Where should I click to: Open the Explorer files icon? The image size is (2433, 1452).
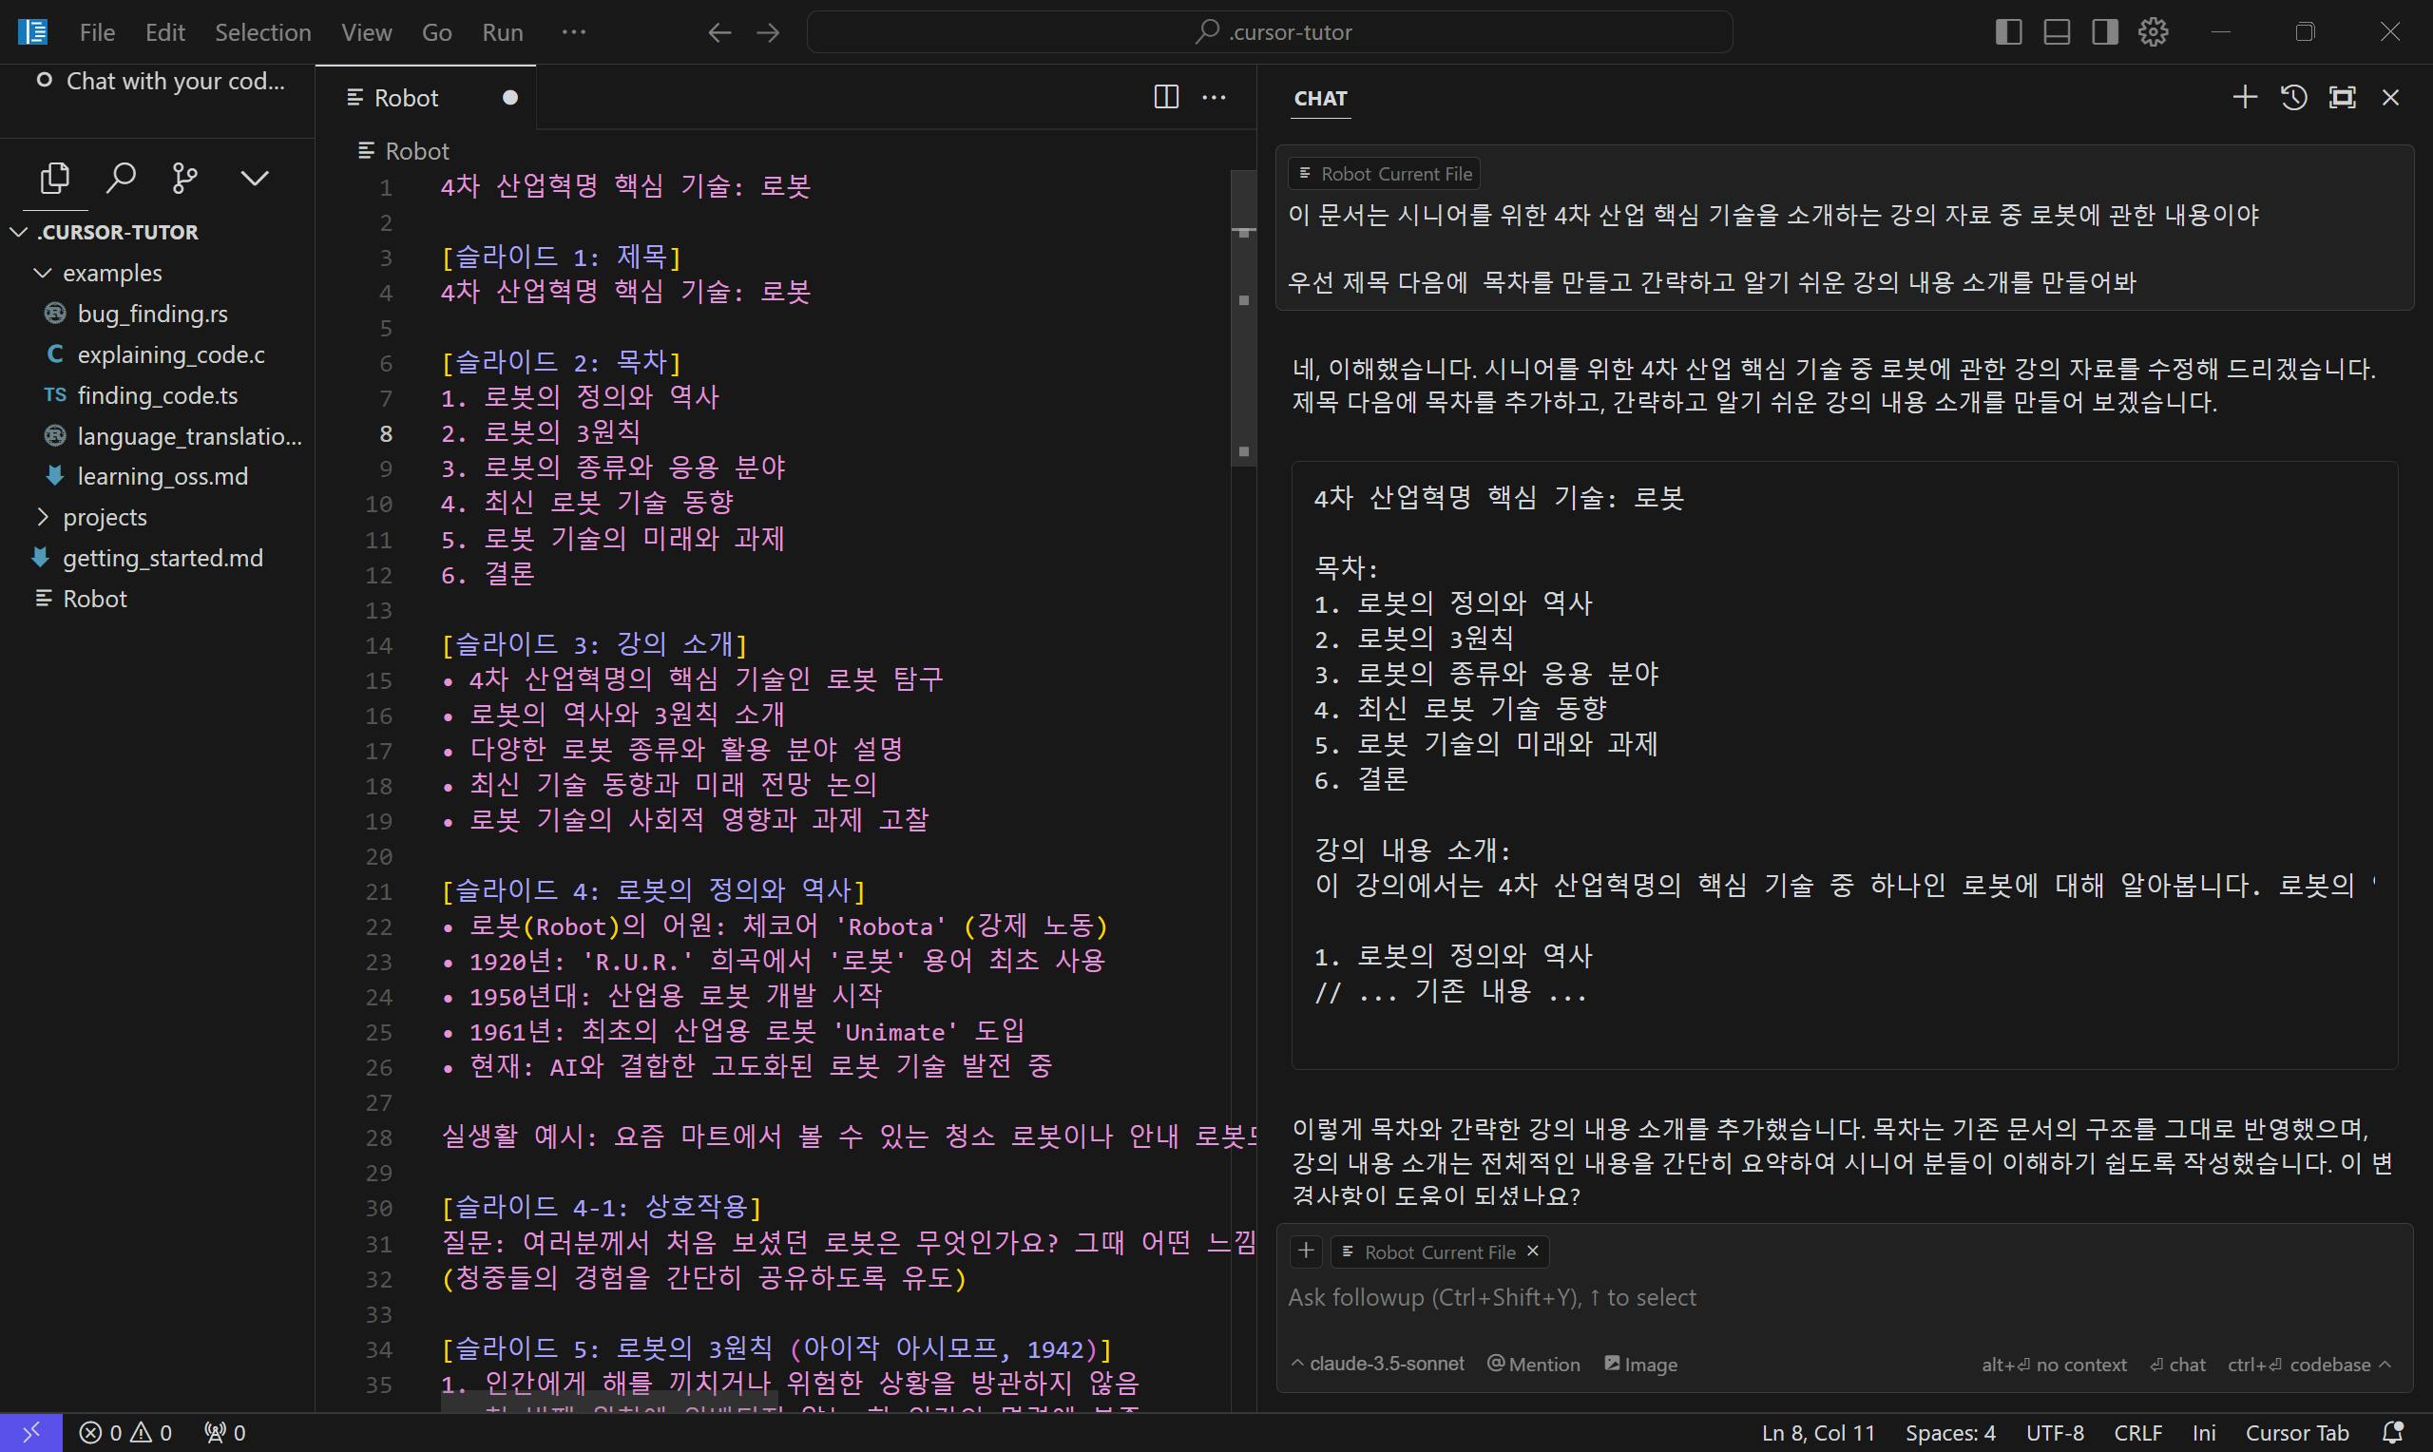tap(55, 178)
